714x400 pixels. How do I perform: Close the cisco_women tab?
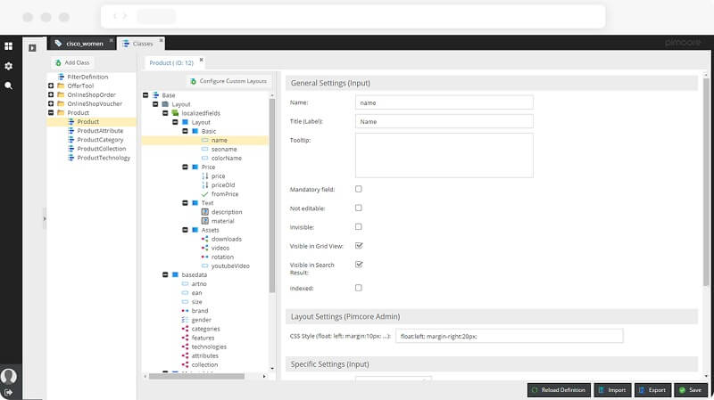tap(111, 40)
